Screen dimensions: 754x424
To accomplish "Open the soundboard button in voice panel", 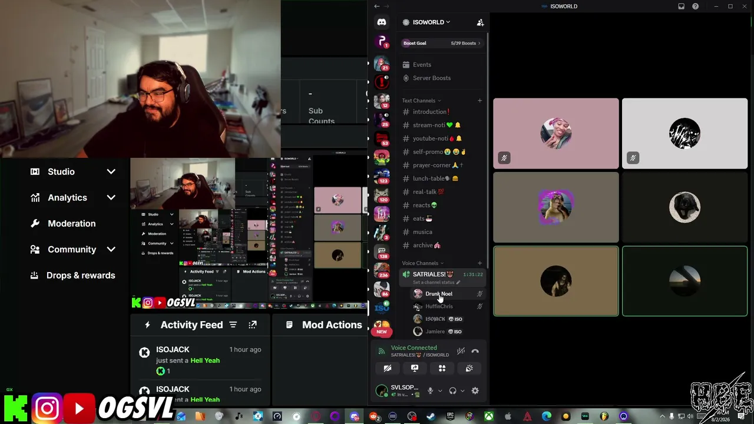I will [x=469, y=368].
